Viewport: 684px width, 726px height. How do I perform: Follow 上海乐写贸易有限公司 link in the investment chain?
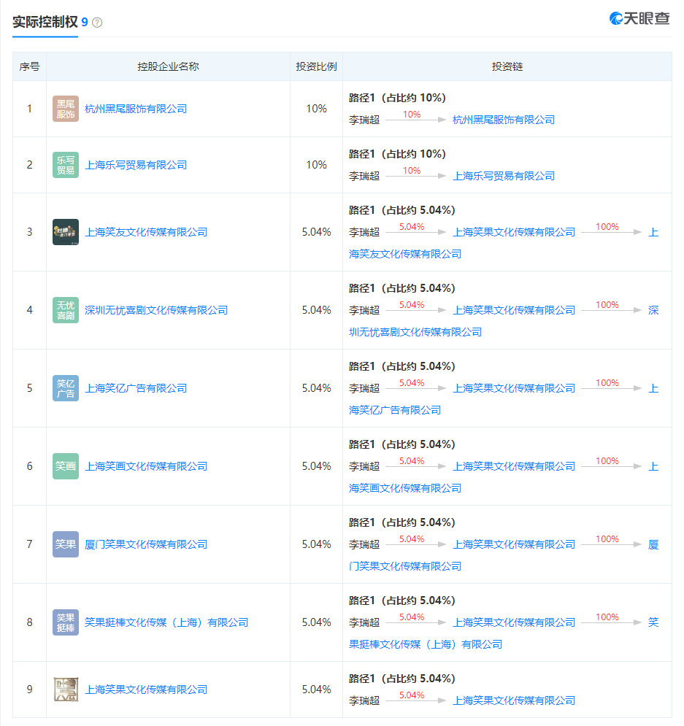click(x=504, y=176)
